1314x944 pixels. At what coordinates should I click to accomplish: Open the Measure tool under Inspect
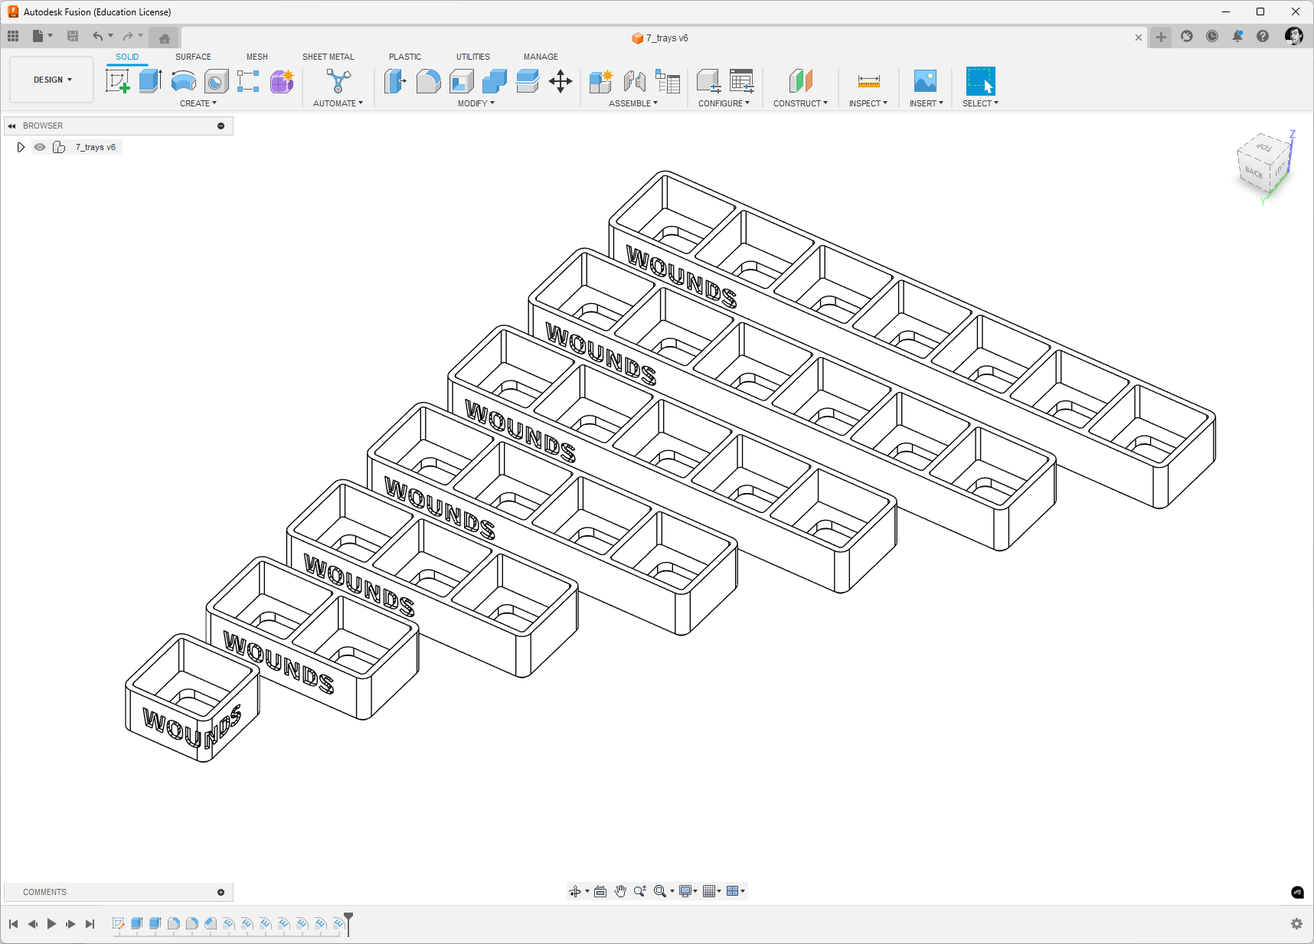(868, 81)
